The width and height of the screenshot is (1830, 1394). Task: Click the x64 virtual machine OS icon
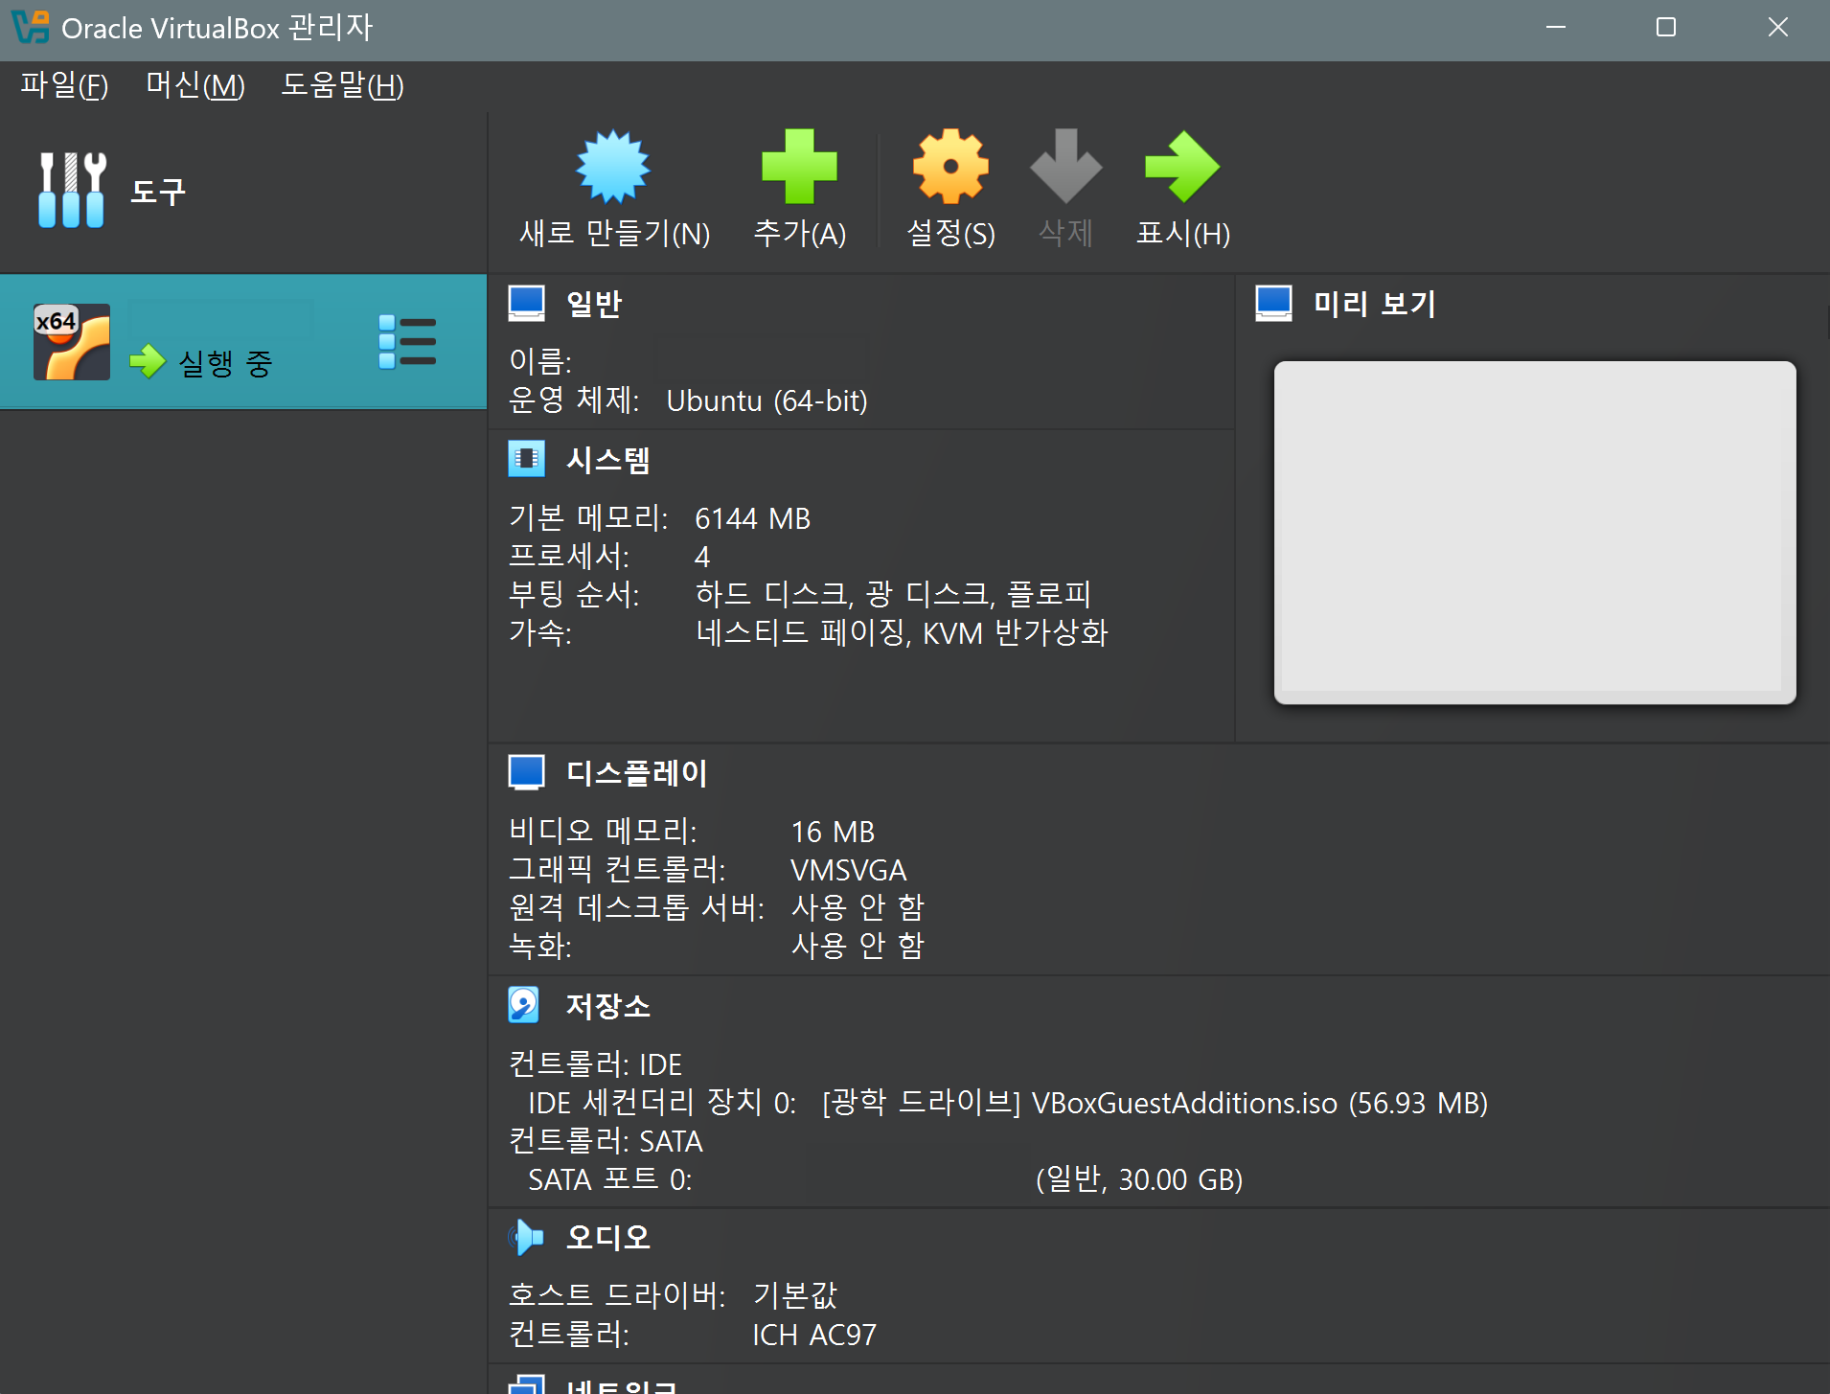click(72, 342)
